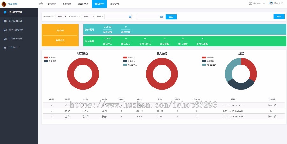Click the help question-mark icon
Viewport: 287px width, 144px height.
[250, 3]
